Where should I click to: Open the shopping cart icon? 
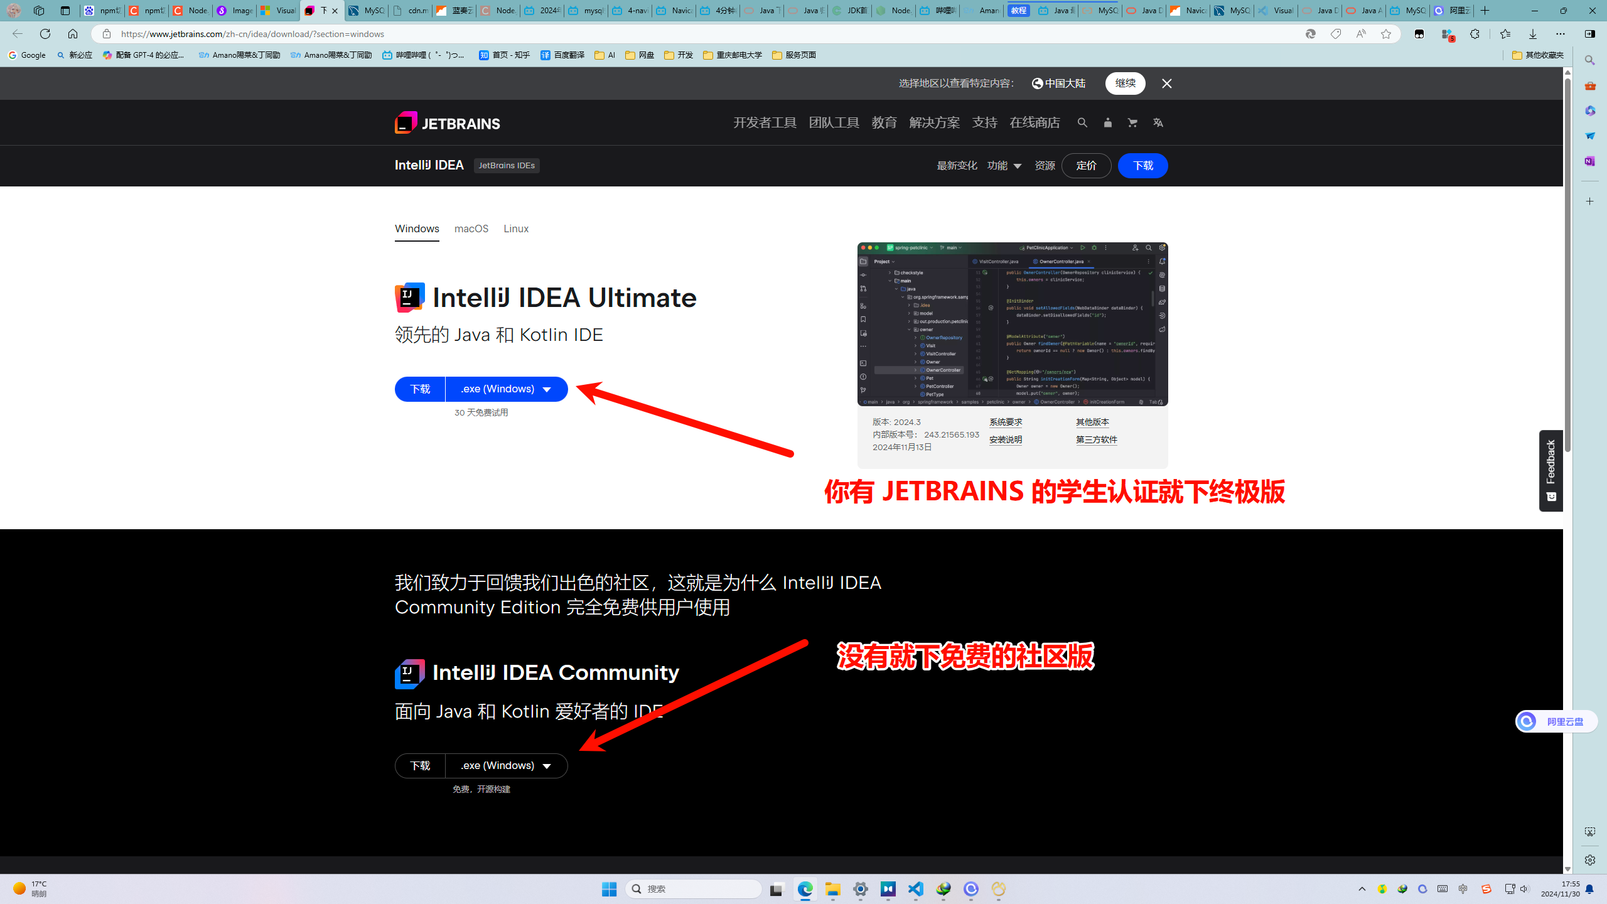click(x=1132, y=123)
